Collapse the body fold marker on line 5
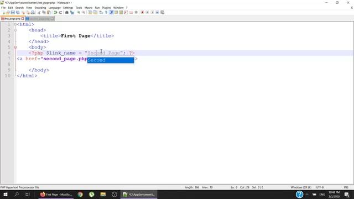Screen dimensions: 354x199 [15, 47]
